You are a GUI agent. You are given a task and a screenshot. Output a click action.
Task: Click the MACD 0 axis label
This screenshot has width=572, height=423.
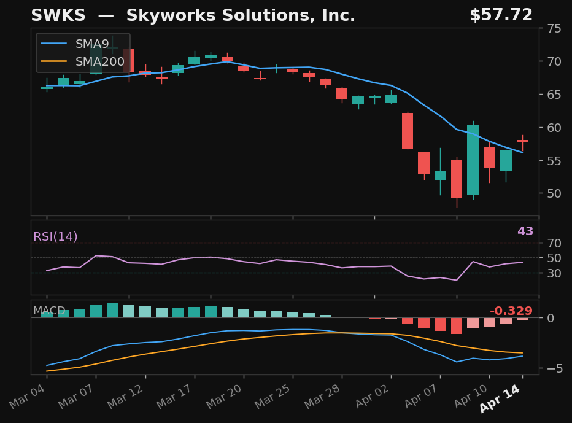[x=551, y=318]
